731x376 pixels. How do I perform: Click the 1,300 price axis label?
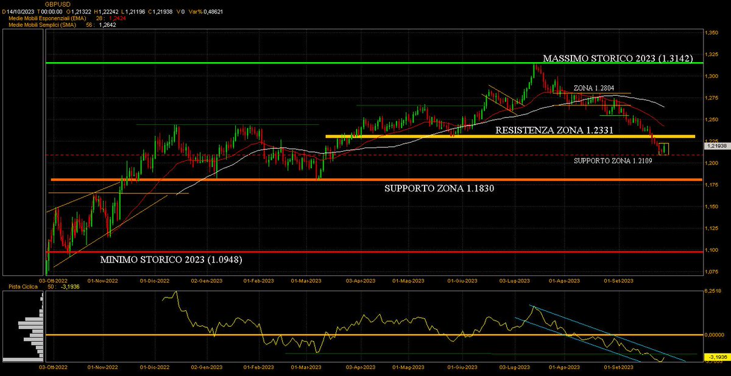(712, 76)
